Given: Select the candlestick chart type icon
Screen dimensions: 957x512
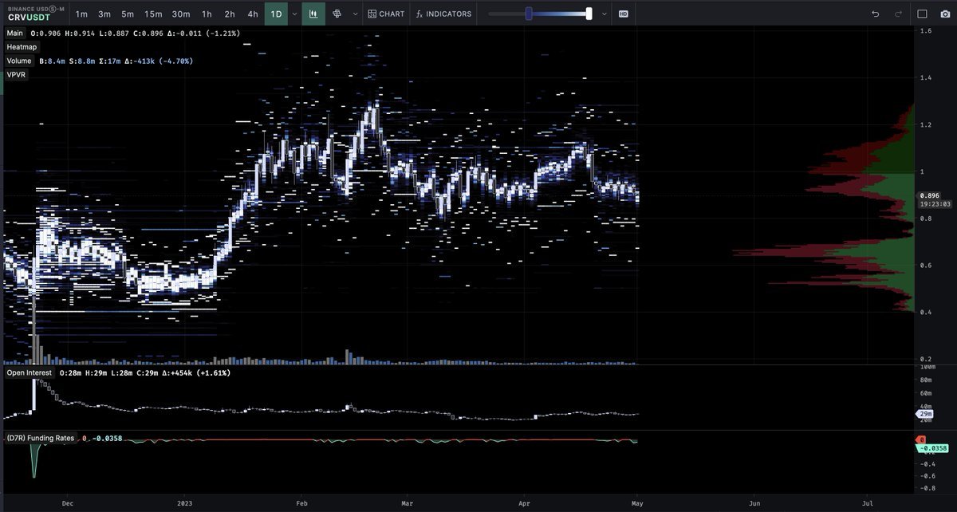Looking at the screenshot, I should (313, 14).
